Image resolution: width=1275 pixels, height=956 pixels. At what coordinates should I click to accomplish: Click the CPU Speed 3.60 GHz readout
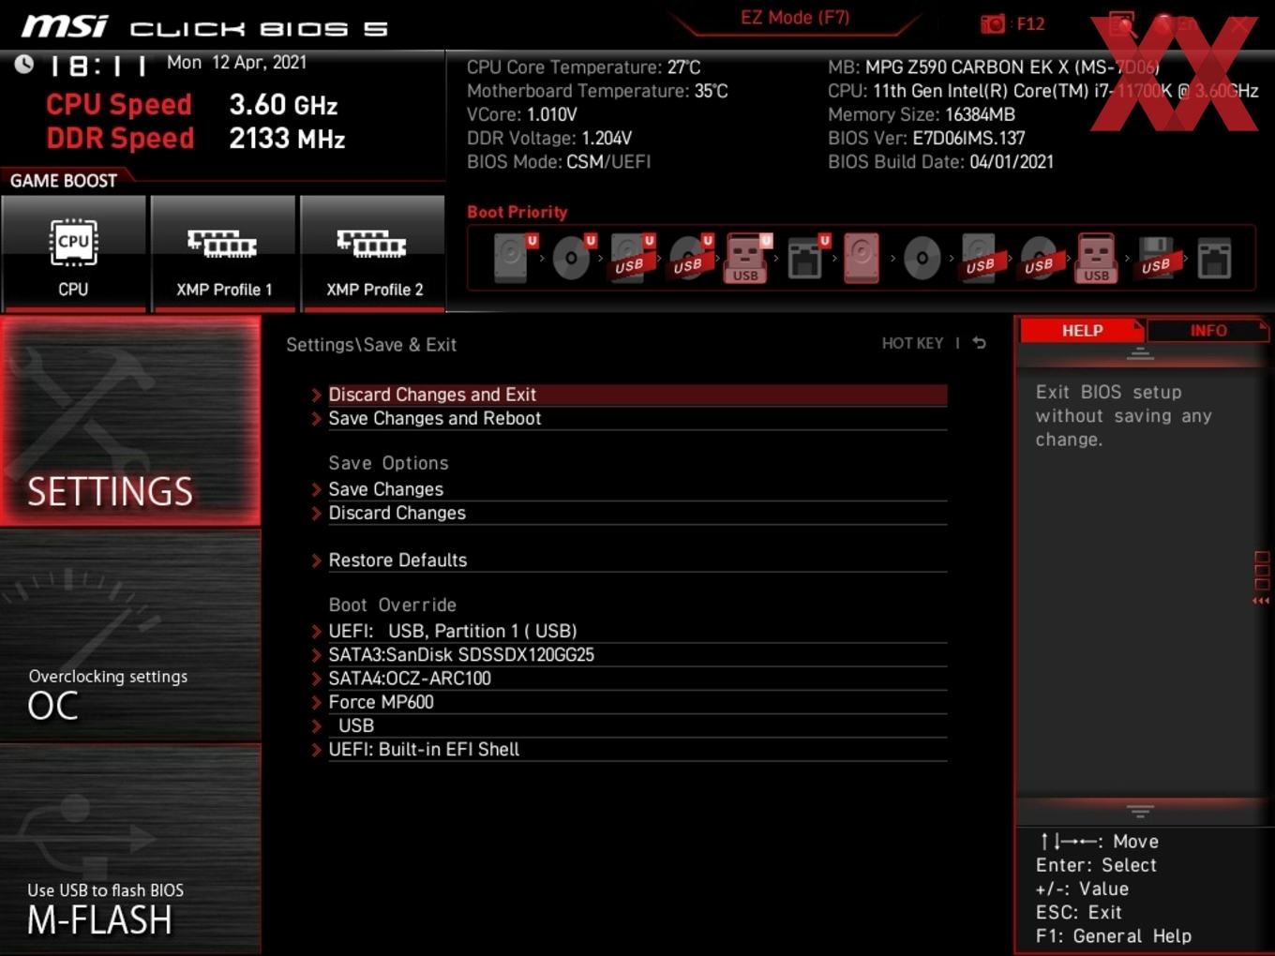click(x=192, y=104)
